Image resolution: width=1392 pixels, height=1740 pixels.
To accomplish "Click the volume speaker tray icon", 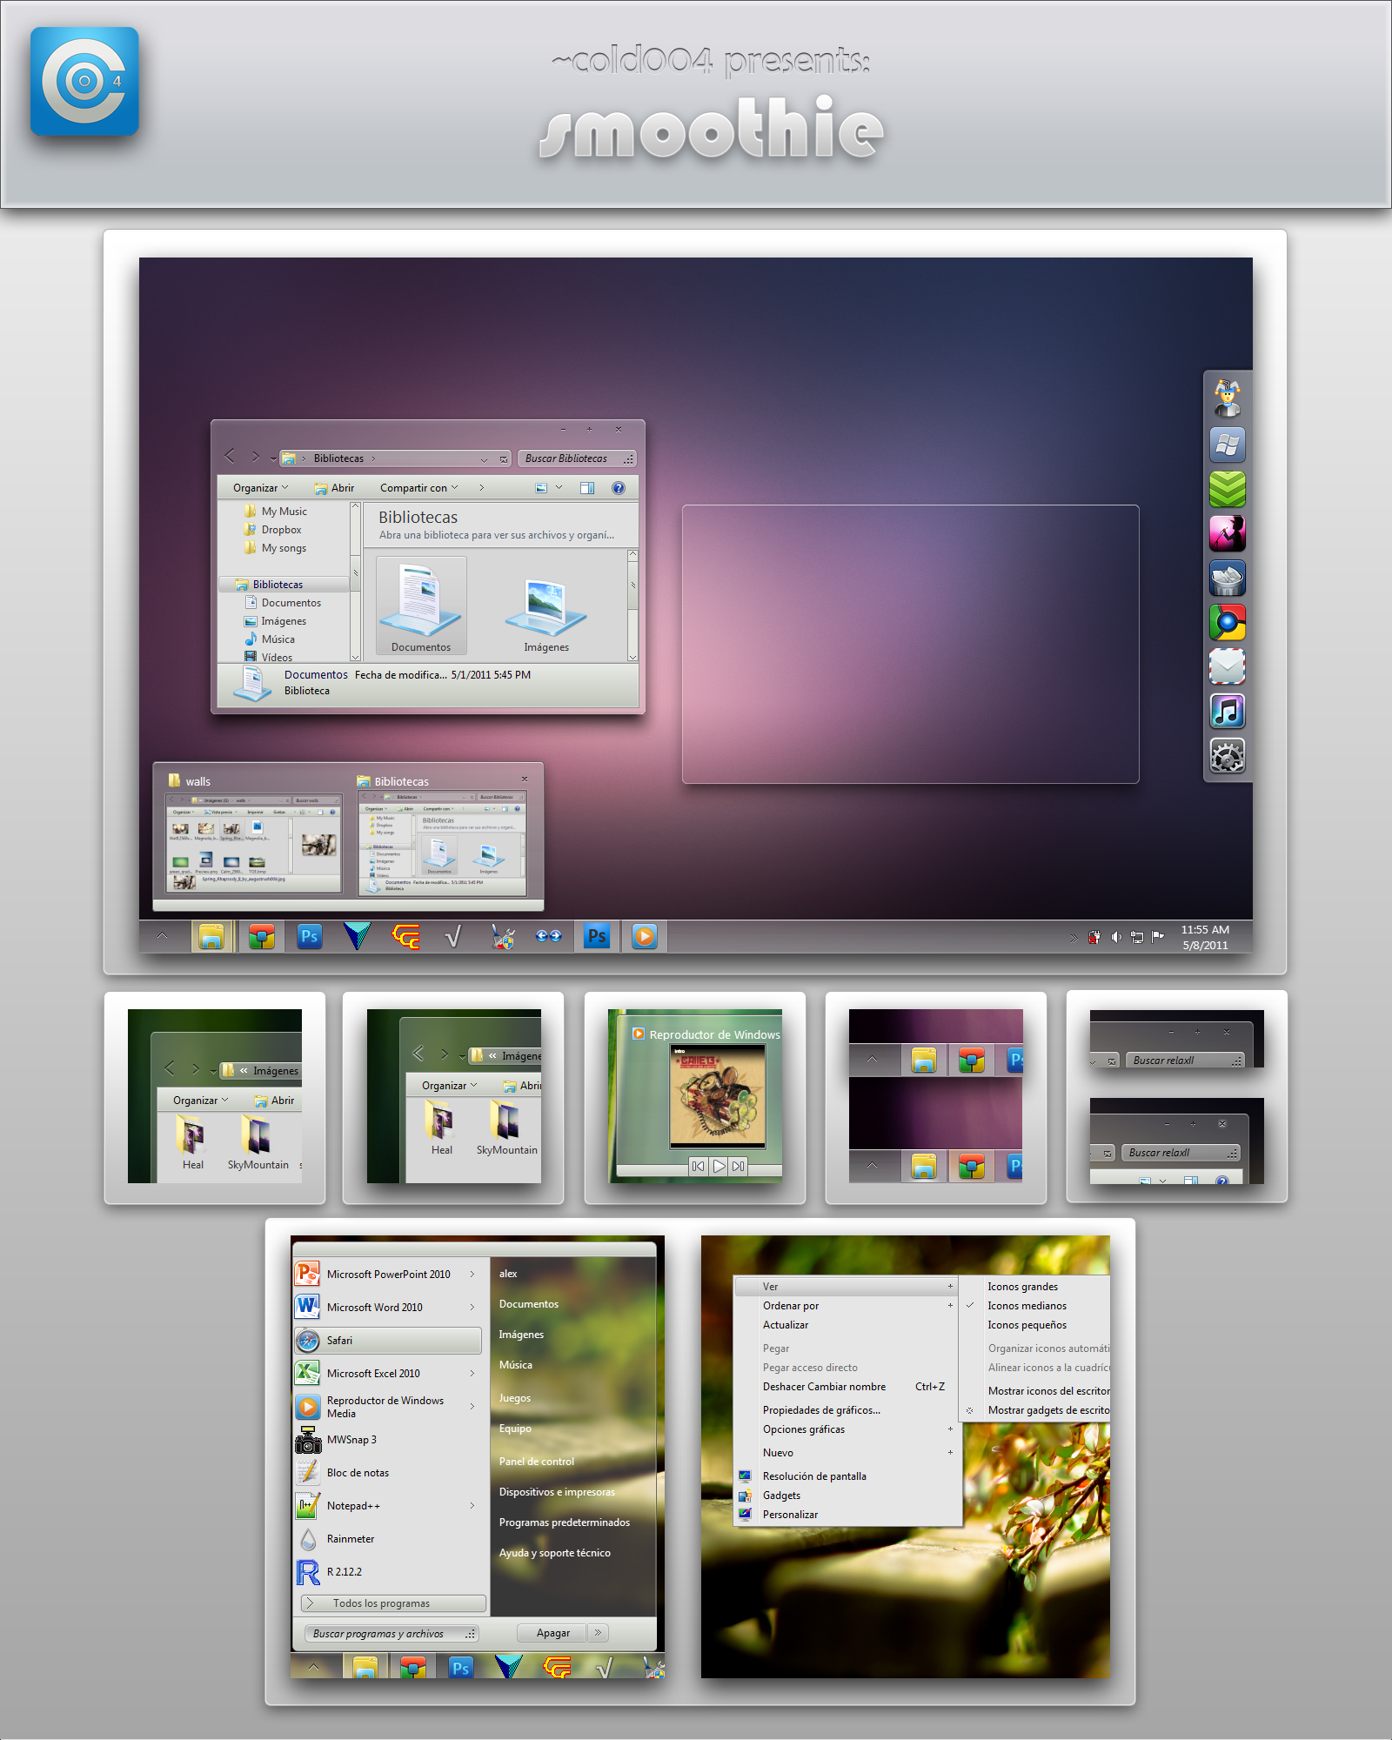I will (1115, 937).
